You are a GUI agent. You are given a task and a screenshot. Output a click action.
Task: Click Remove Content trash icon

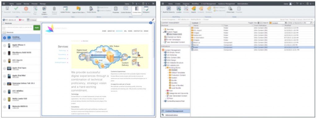tap(54, 9)
